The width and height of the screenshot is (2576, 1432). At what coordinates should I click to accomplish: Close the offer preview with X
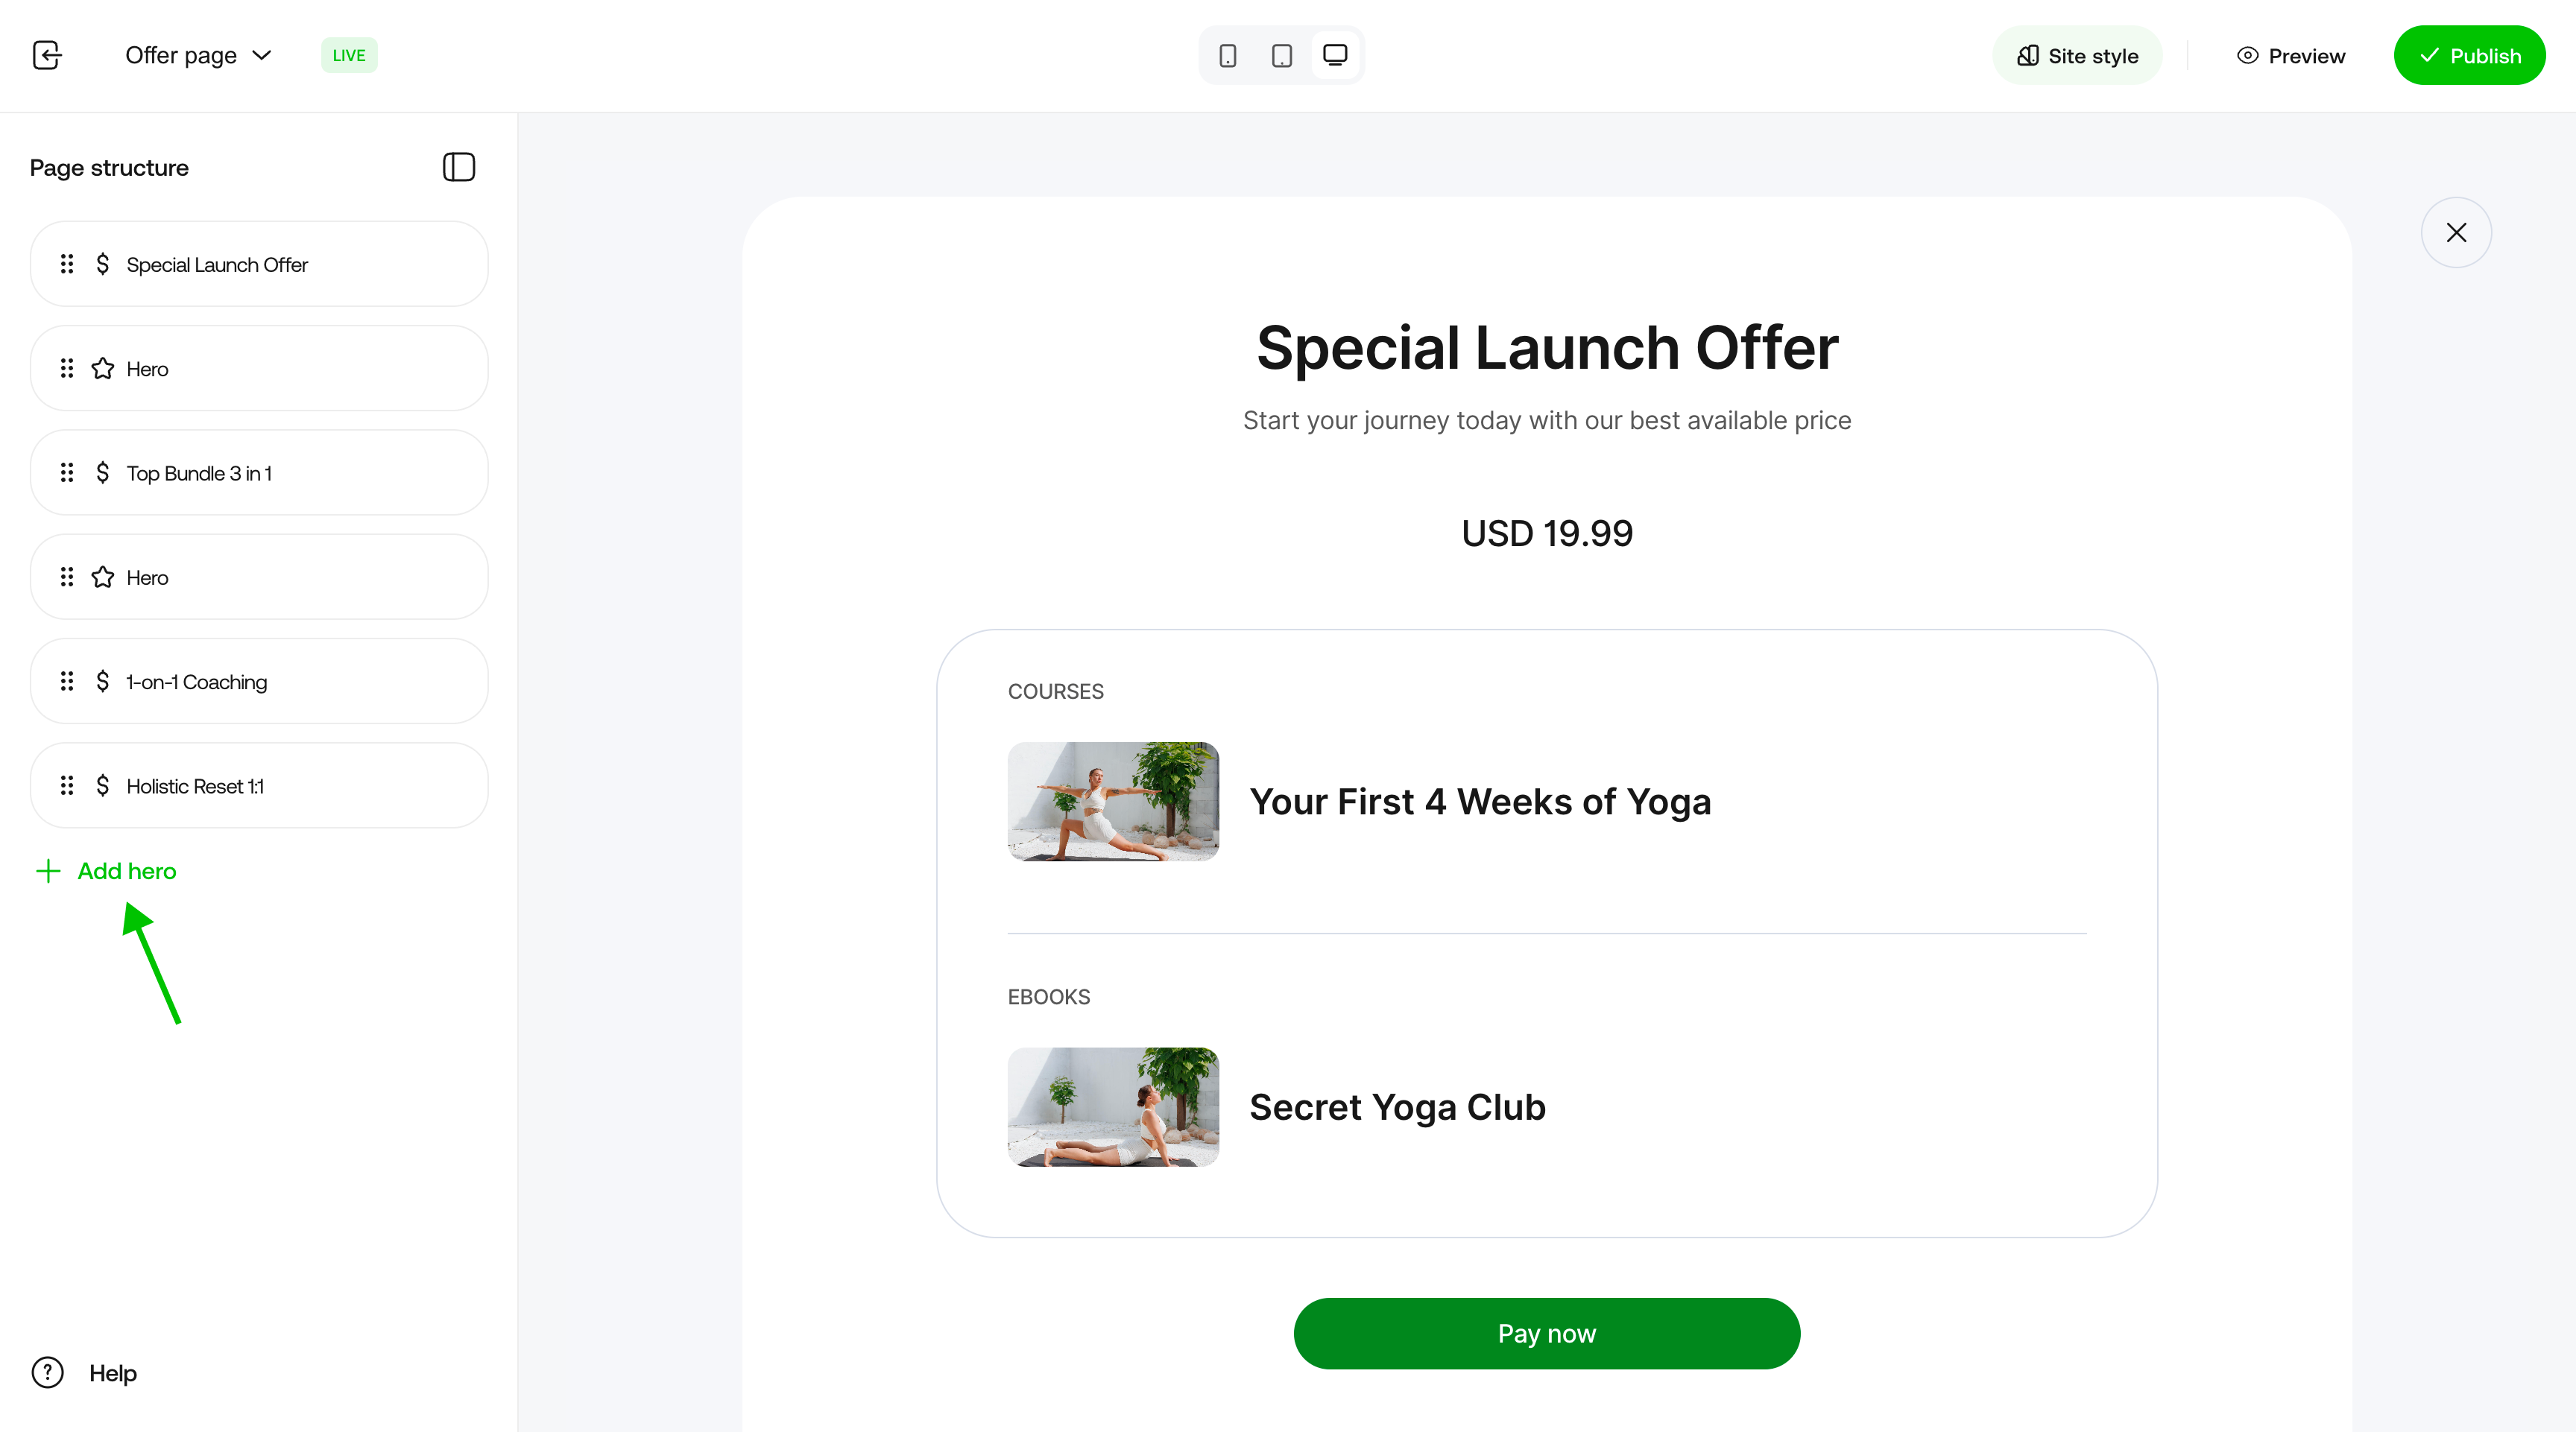[x=2456, y=233]
